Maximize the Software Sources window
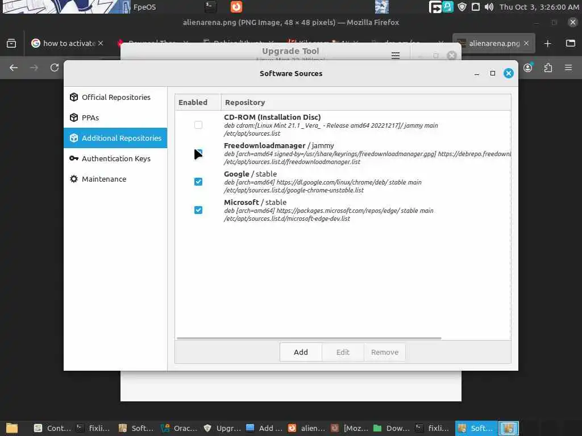Image resolution: width=582 pixels, height=436 pixels. coord(493,73)
